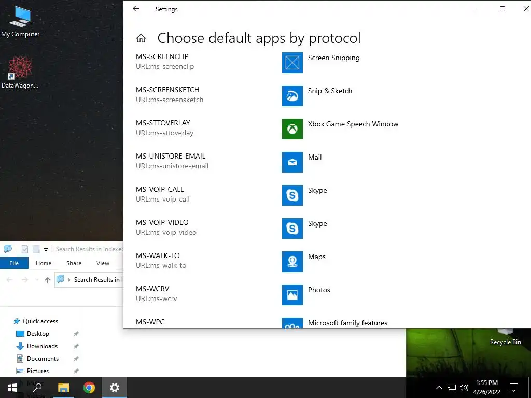Click the Explorer back navigation arrow
Image resolution: width=531 pixels, height=398 pixels.
(9, 280)
